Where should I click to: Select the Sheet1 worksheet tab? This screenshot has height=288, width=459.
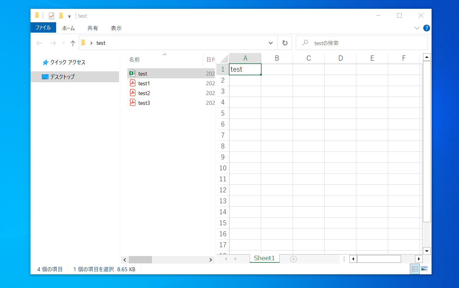point(264,258)
